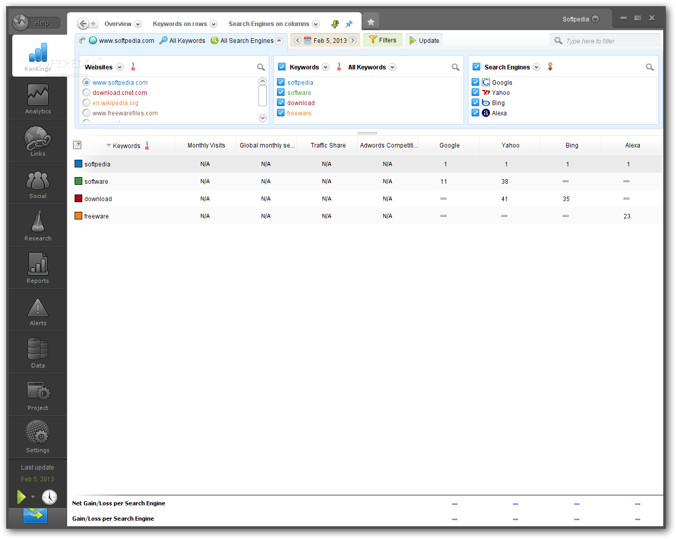676x539 pixels.
Task: Go forward with the navigation arrow
Action: [x=94, y=23]
